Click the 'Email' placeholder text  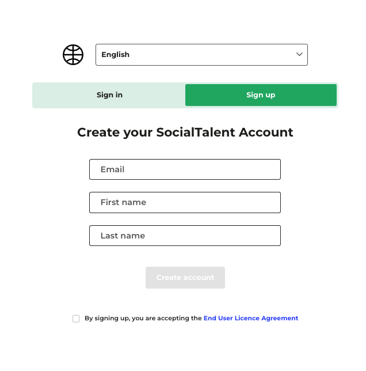click(x=113, y=169)
